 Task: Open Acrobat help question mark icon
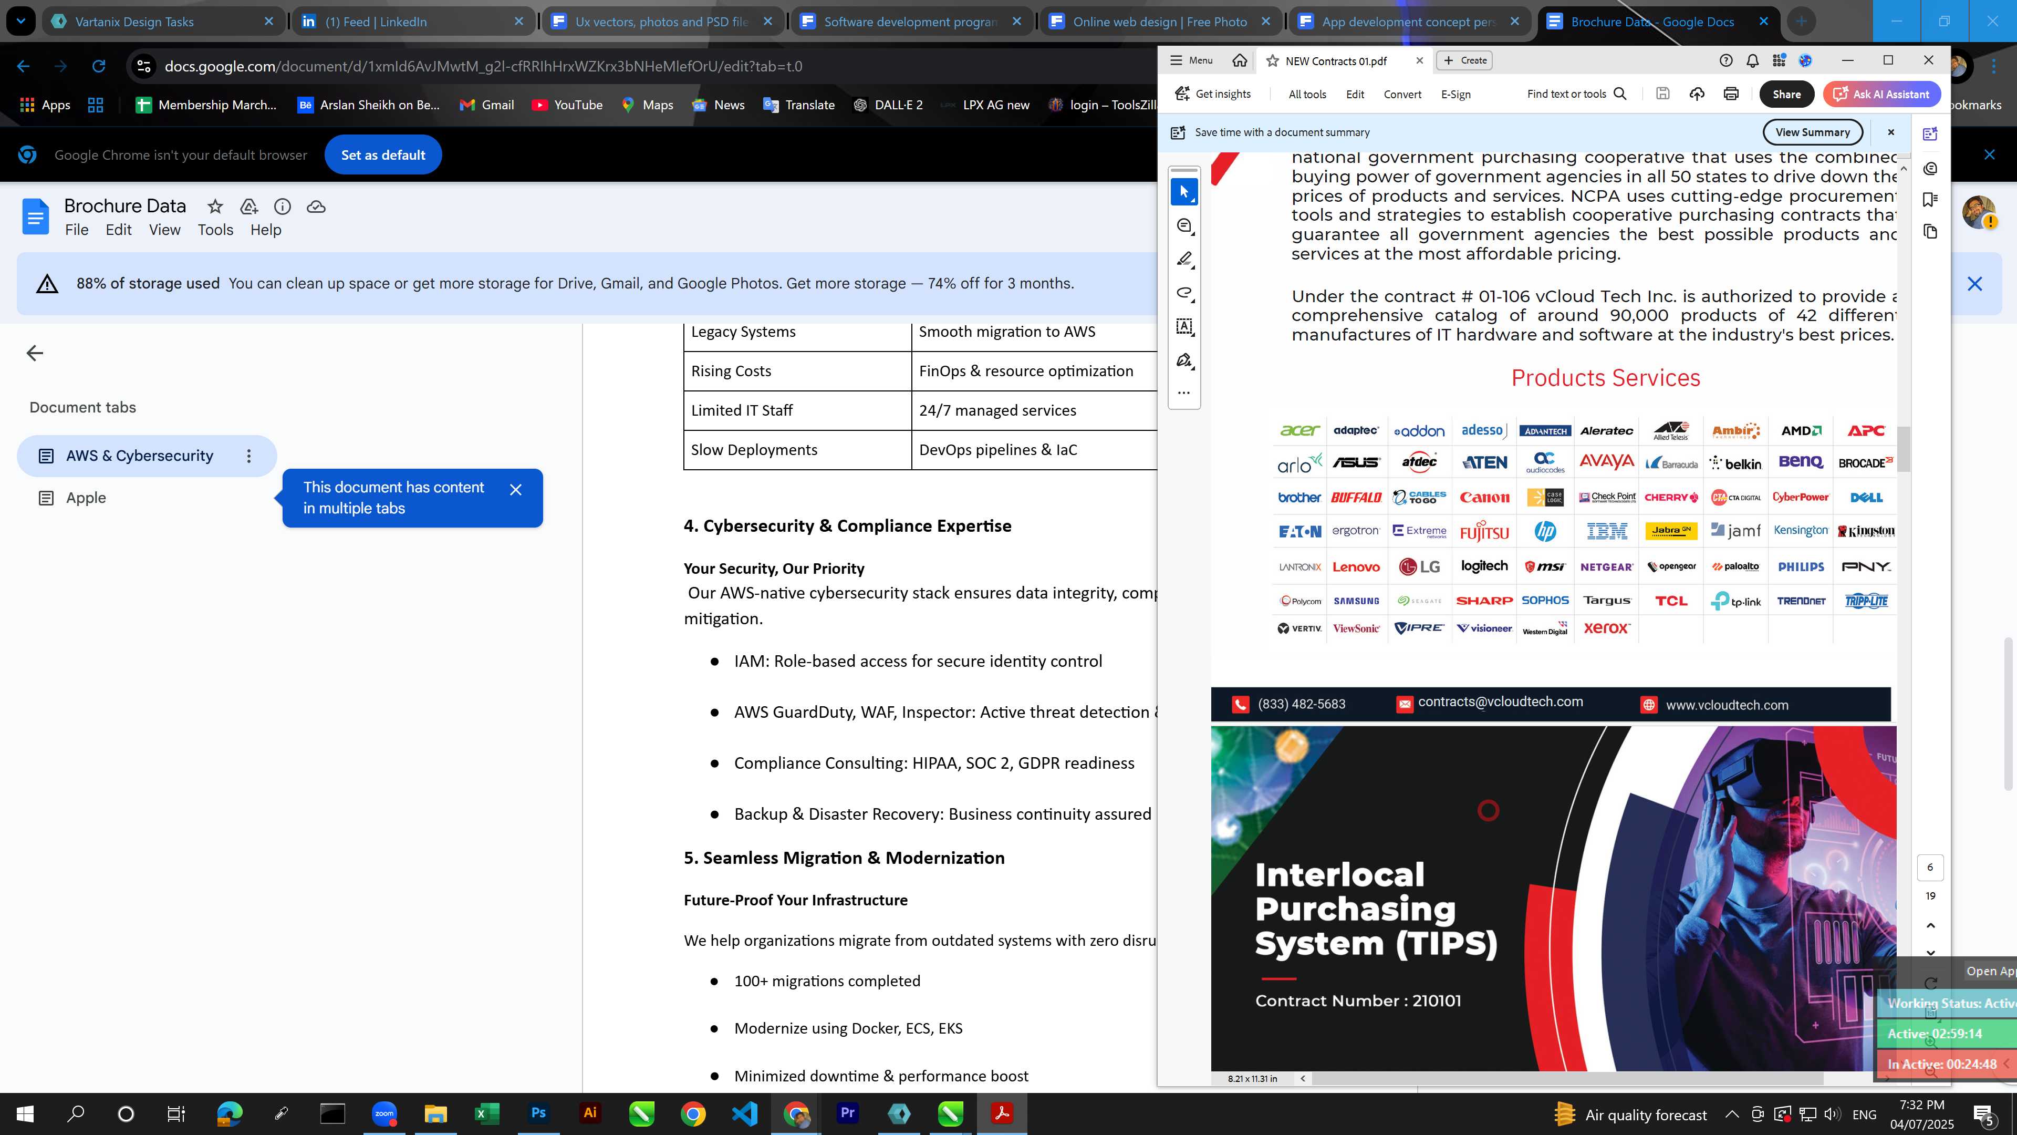coord(1725,60)
